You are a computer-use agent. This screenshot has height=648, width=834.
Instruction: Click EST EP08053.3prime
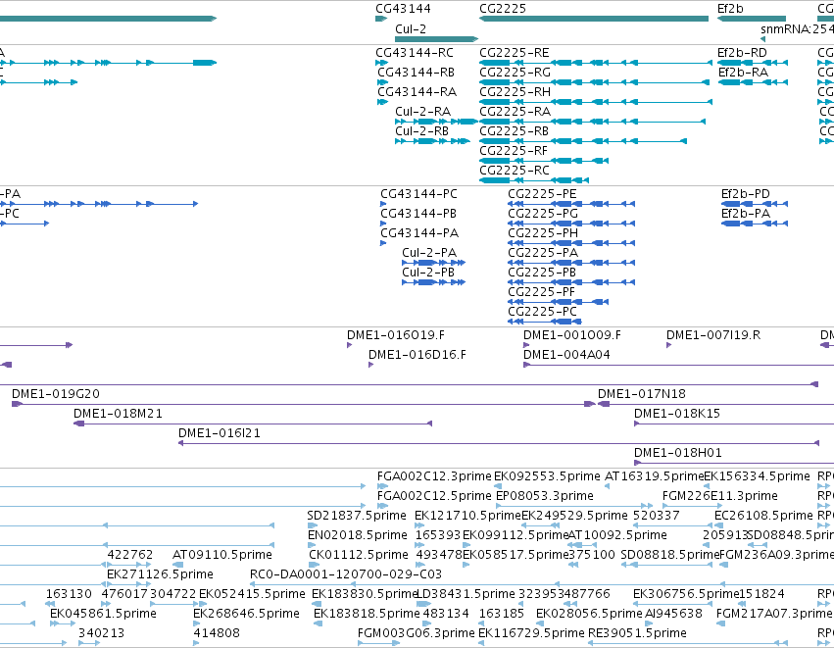click(544, 496)
